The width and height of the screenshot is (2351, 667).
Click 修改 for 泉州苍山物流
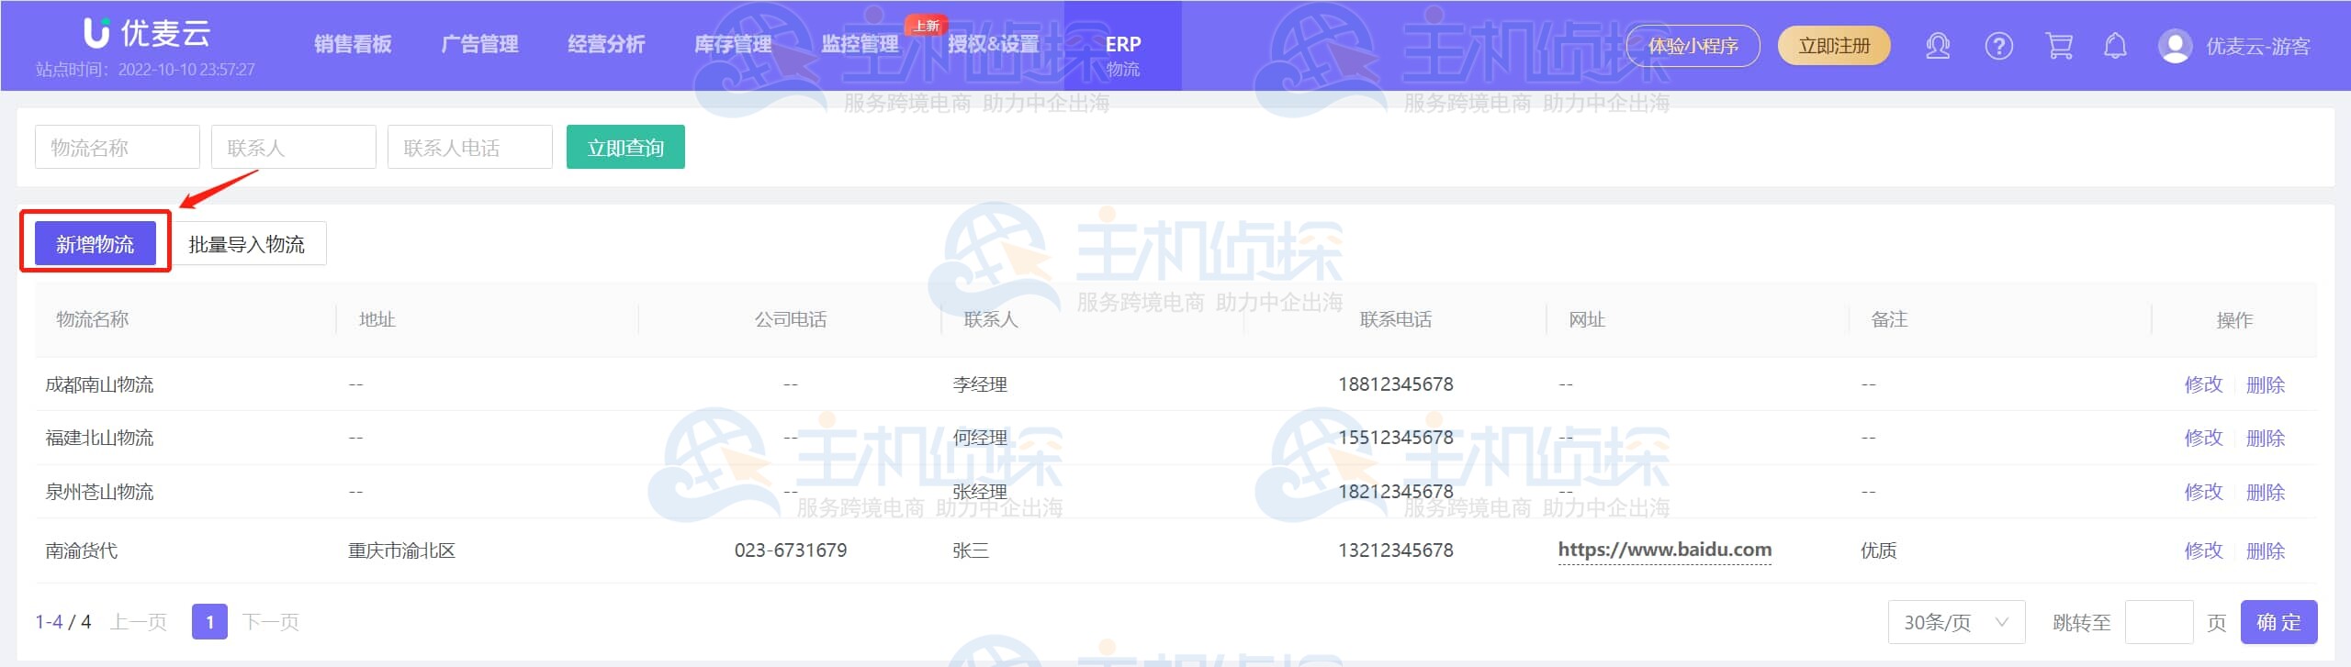[2204, 492]
